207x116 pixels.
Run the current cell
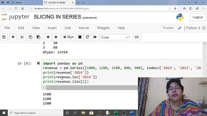[x=69, y=37]
